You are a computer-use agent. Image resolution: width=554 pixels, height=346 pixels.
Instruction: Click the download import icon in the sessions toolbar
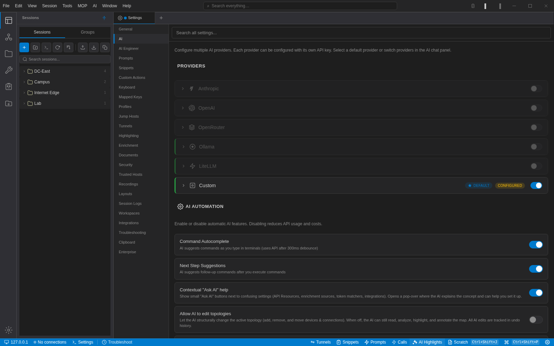pyautogui.click(x=94, y=47)
